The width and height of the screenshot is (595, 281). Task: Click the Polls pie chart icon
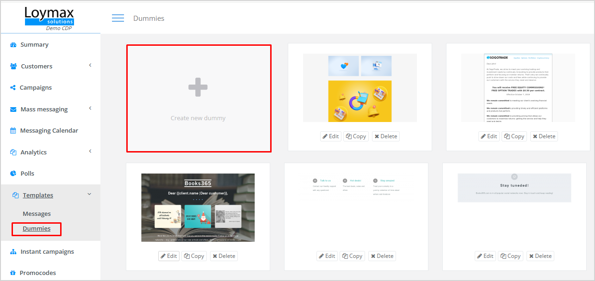click(13, 174)
